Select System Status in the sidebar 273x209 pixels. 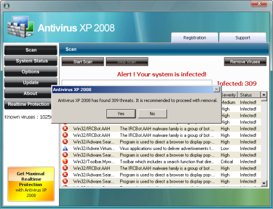tap(31, 61)
